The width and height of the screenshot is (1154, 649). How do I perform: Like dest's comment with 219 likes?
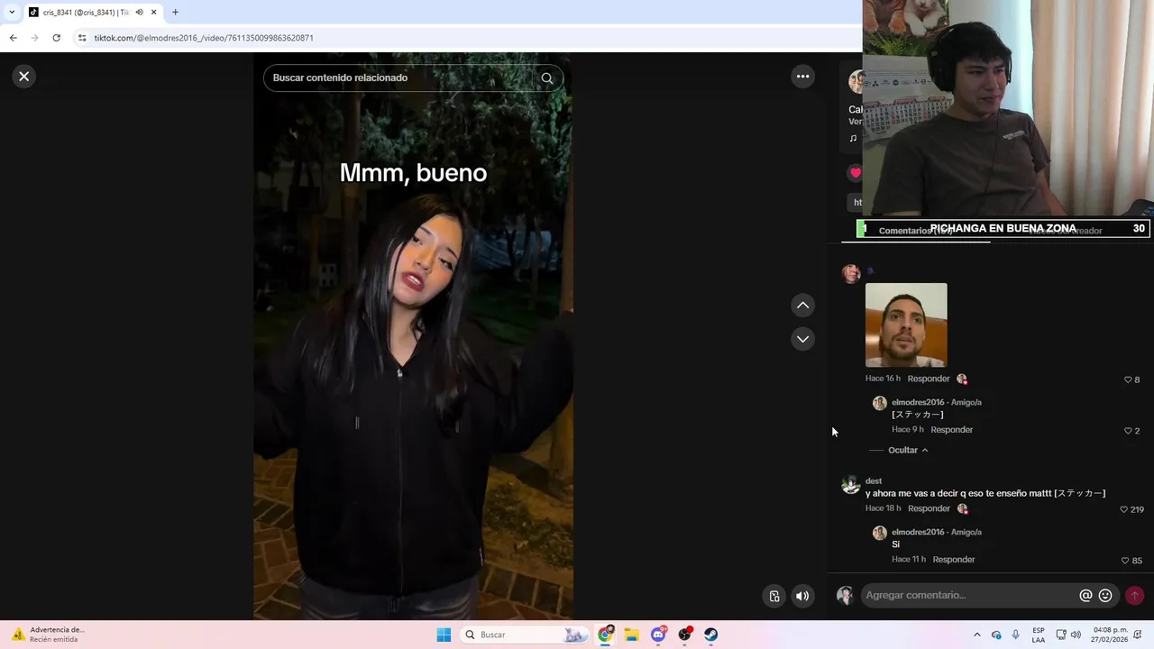coord(1123,509)
